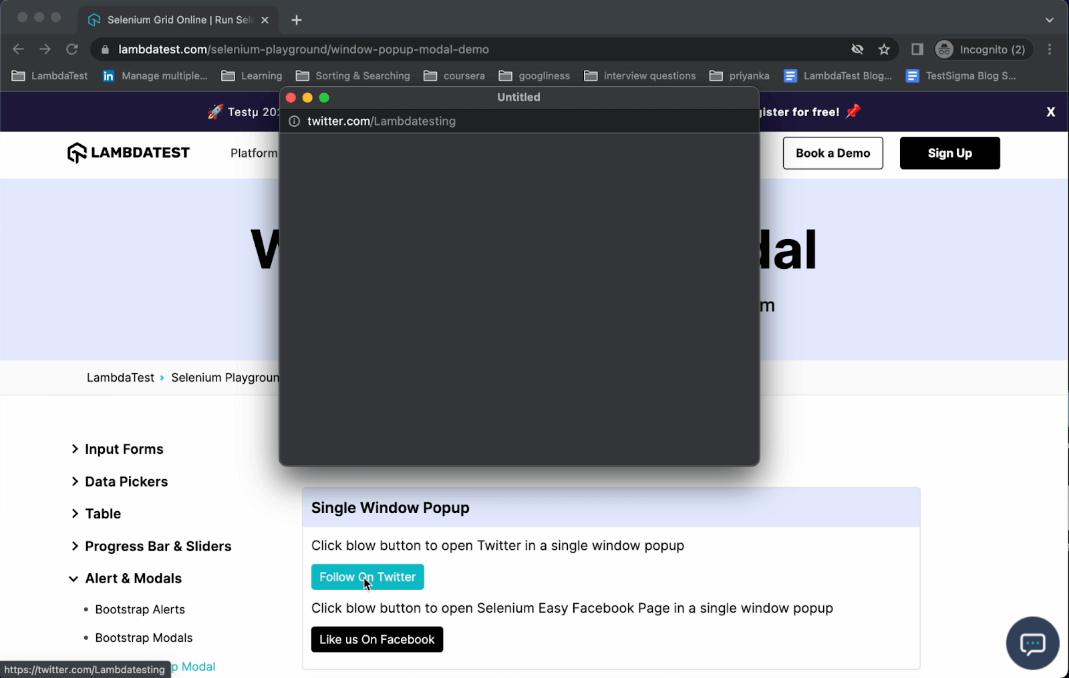Click the Like us On Facebook button
This screenshot has width=1069, height=678.
[377, 639]
